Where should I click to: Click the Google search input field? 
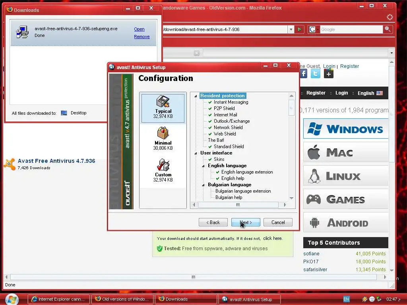coord(351,29)
